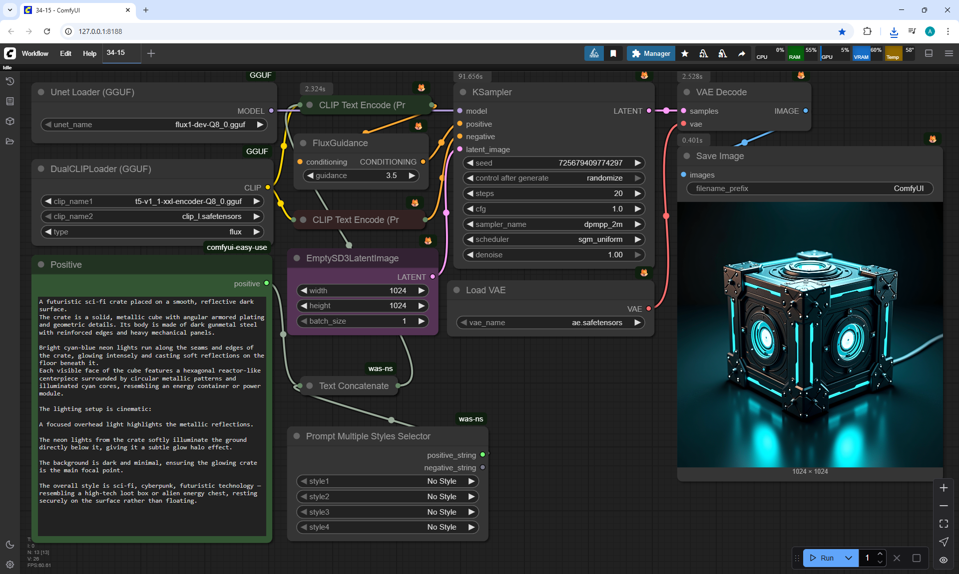Collapse the KSampler node via its dot
Viewport: 959px width, 574px height.
click(x=463, y=92)
